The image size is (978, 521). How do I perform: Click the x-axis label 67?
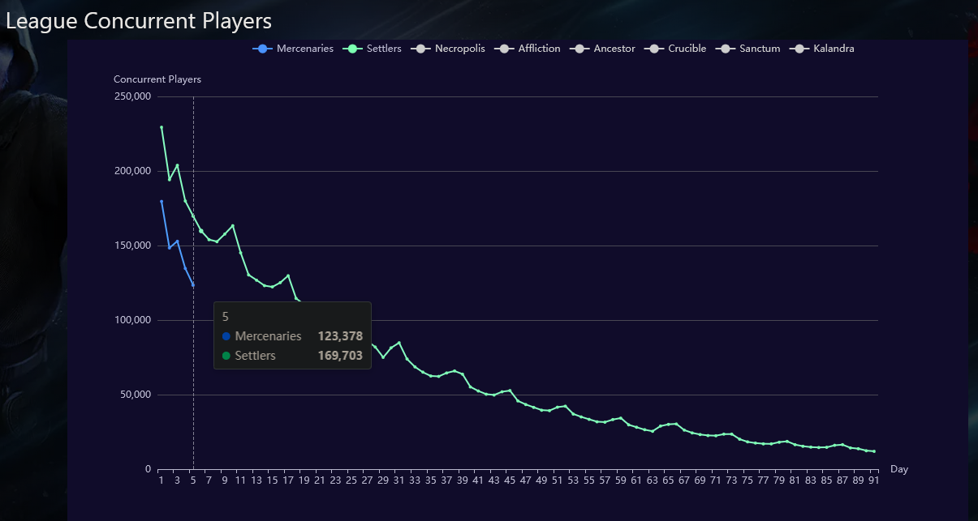pos(684,480)
